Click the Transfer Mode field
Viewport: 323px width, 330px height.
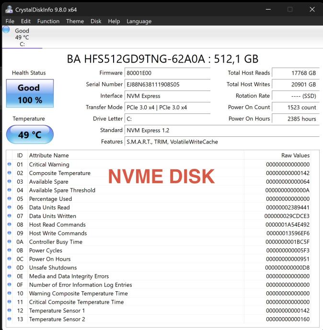168,107
